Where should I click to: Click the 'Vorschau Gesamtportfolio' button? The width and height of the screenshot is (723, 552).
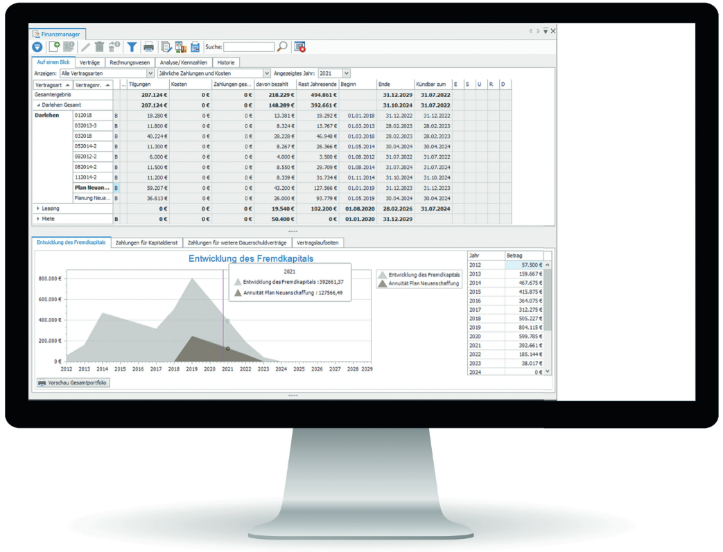point(73,382)
